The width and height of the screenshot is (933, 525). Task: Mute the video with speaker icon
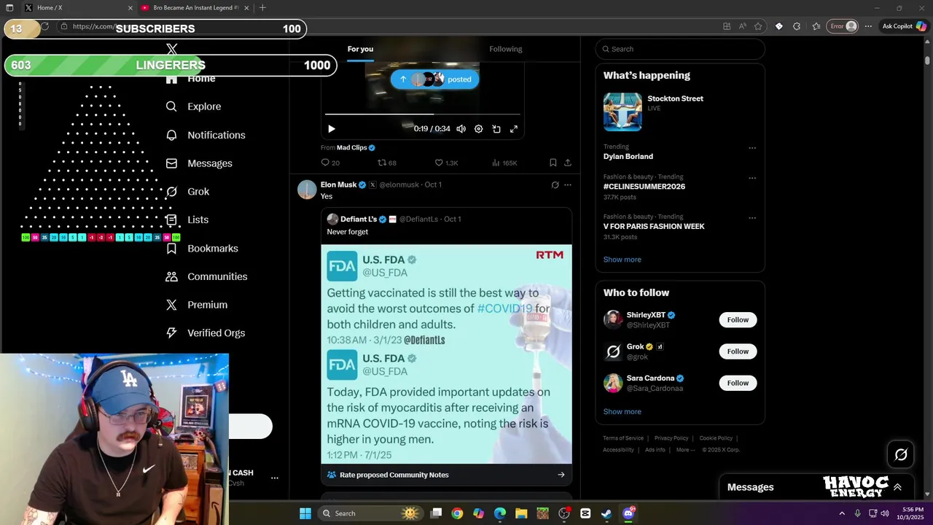[x=461, y=129]
